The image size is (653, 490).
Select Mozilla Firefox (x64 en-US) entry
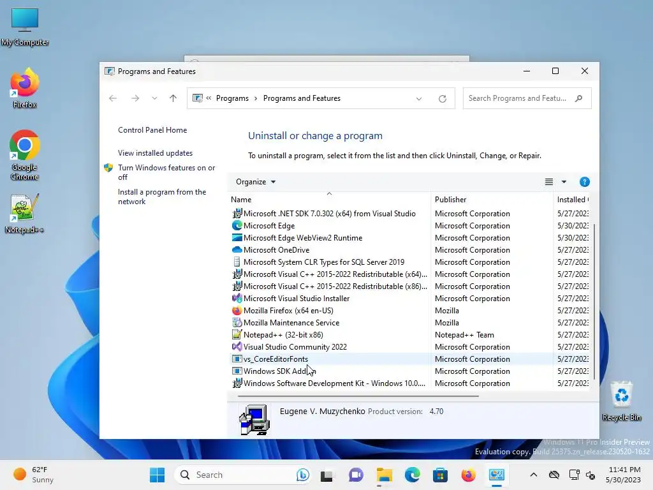click(410, 311)
